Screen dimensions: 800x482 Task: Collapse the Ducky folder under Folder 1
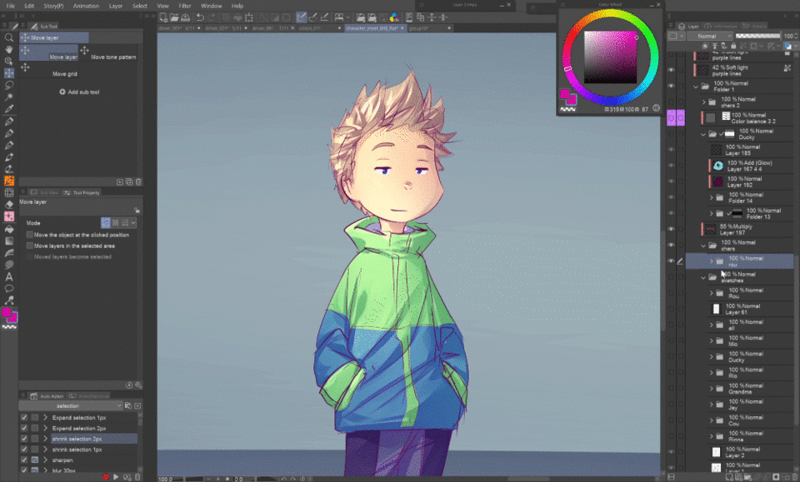pos(703,135)
